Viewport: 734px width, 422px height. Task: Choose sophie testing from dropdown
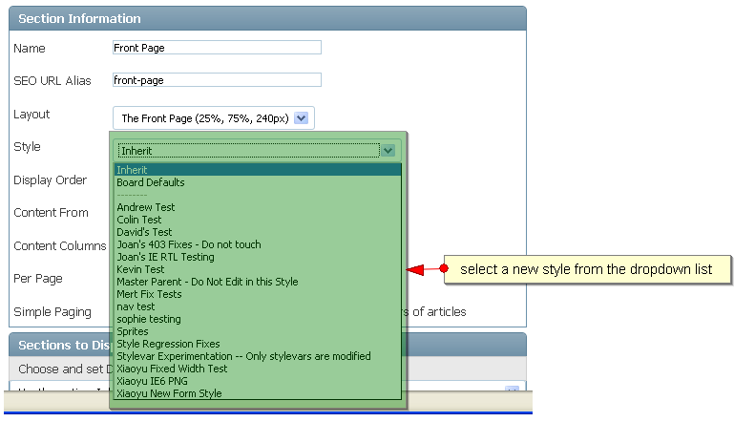coord(148,319)
